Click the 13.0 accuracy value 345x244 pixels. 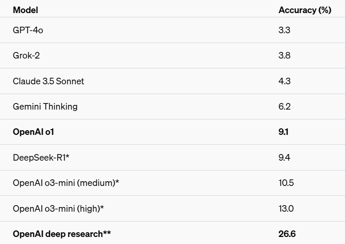pos(286,208)
